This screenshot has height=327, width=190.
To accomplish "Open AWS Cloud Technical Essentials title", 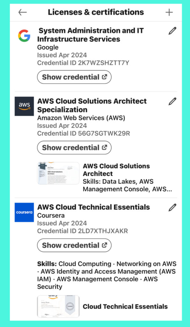I will pos(93,207).
